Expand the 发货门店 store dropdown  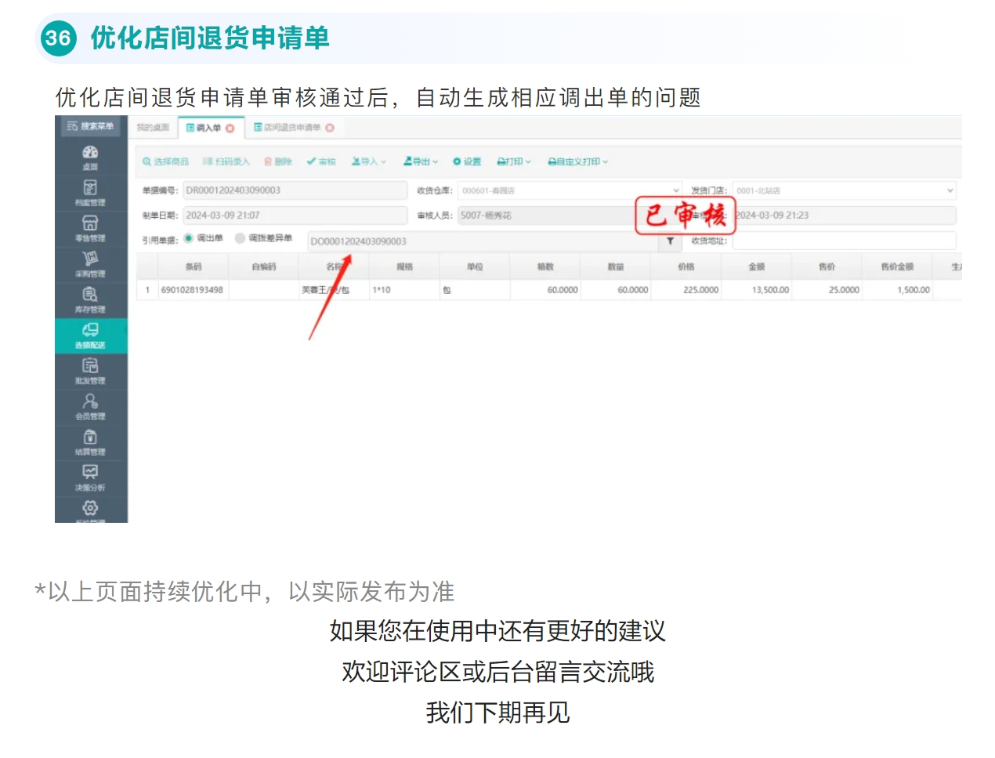(950, 190)
